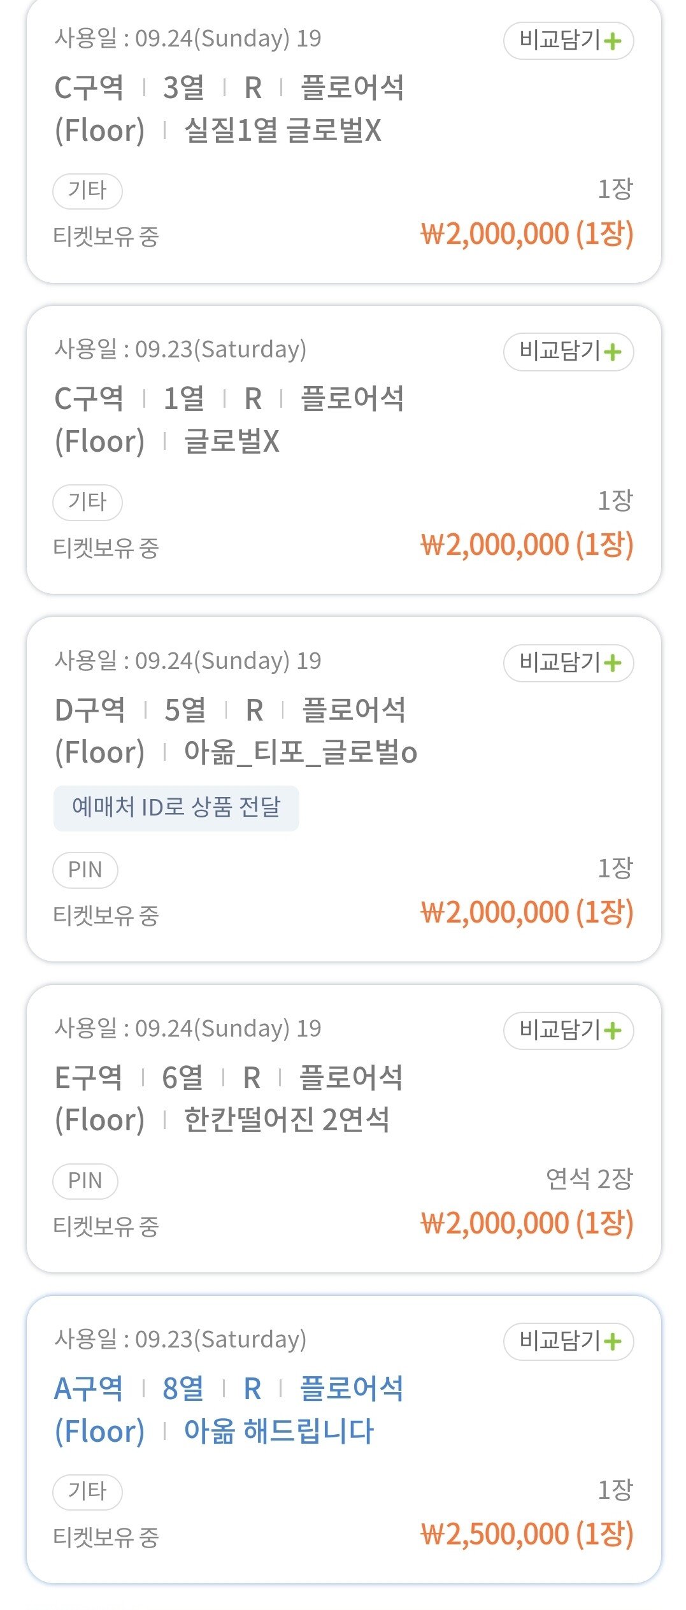Tap green plus icon on first ticket card
This screenshot has width=686, height=1610.
click(x=613, y=41)
